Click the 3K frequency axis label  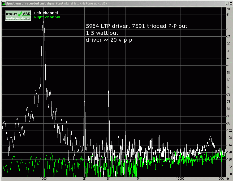click(109, 179)
